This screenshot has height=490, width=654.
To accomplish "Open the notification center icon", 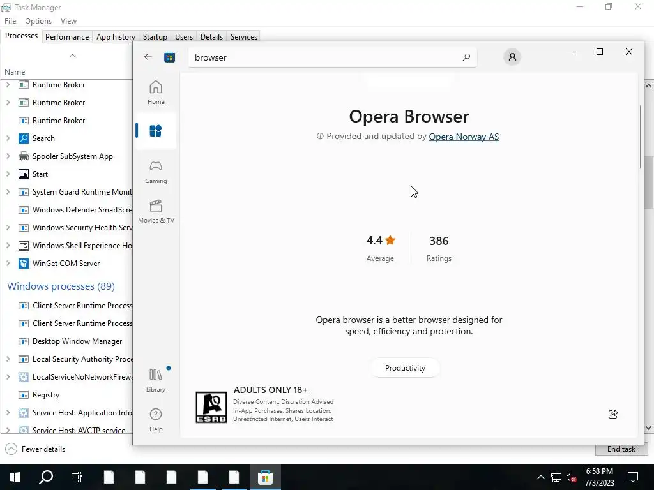I will (633, 477).
